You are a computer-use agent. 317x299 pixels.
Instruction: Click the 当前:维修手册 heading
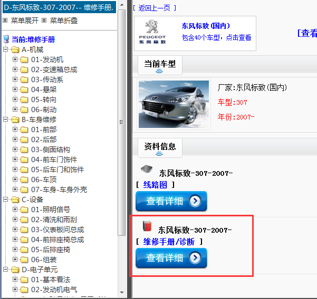33,39
